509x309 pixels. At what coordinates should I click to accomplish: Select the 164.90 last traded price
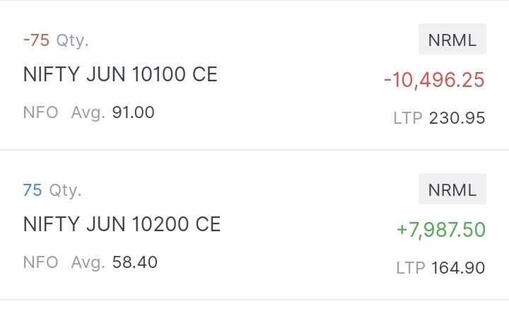point(458,268)
